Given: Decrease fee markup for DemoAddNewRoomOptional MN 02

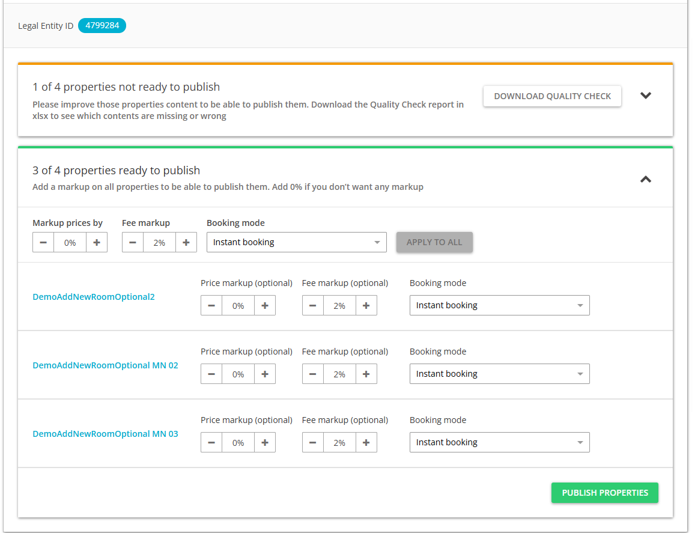Looking at the screenshot, I should tap(313, 374).
